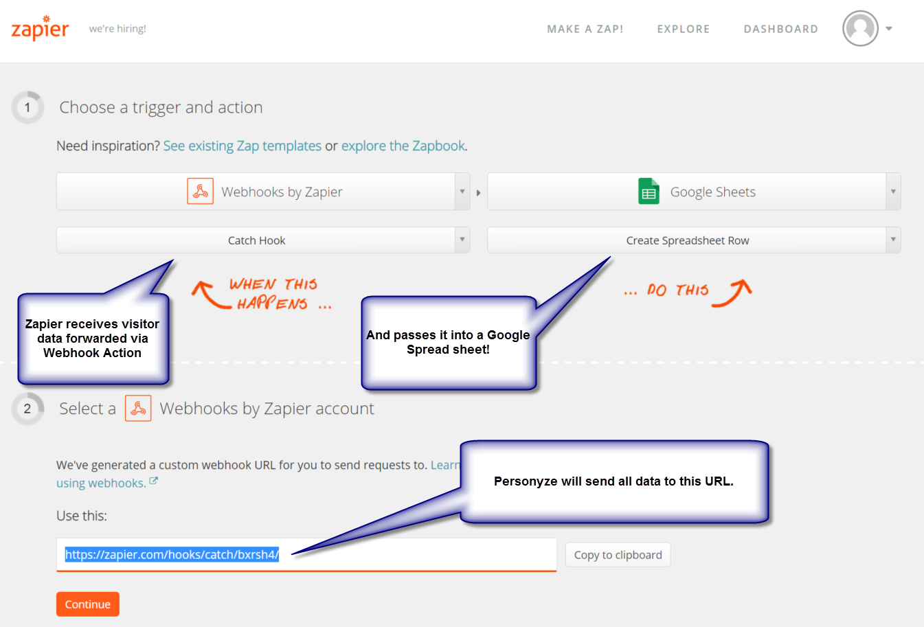Click the Webhooks by Zapier trigger icon
This screenshot has width=924, height=627.
(x=200, y=192)
